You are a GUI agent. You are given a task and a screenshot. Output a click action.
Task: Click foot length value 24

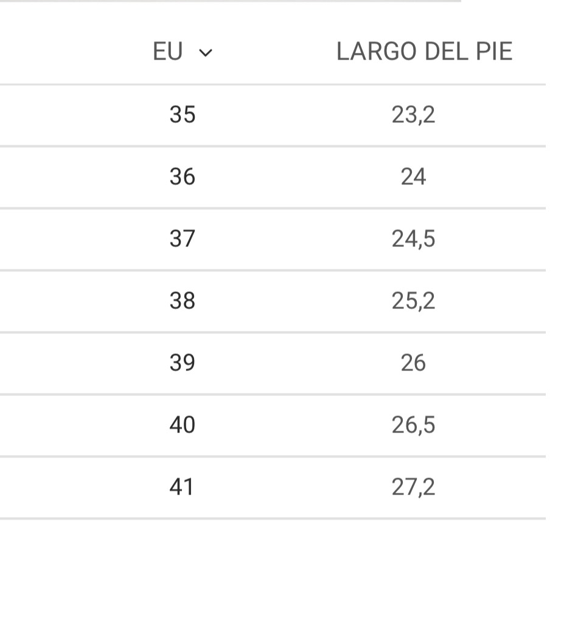click(413, 177)
